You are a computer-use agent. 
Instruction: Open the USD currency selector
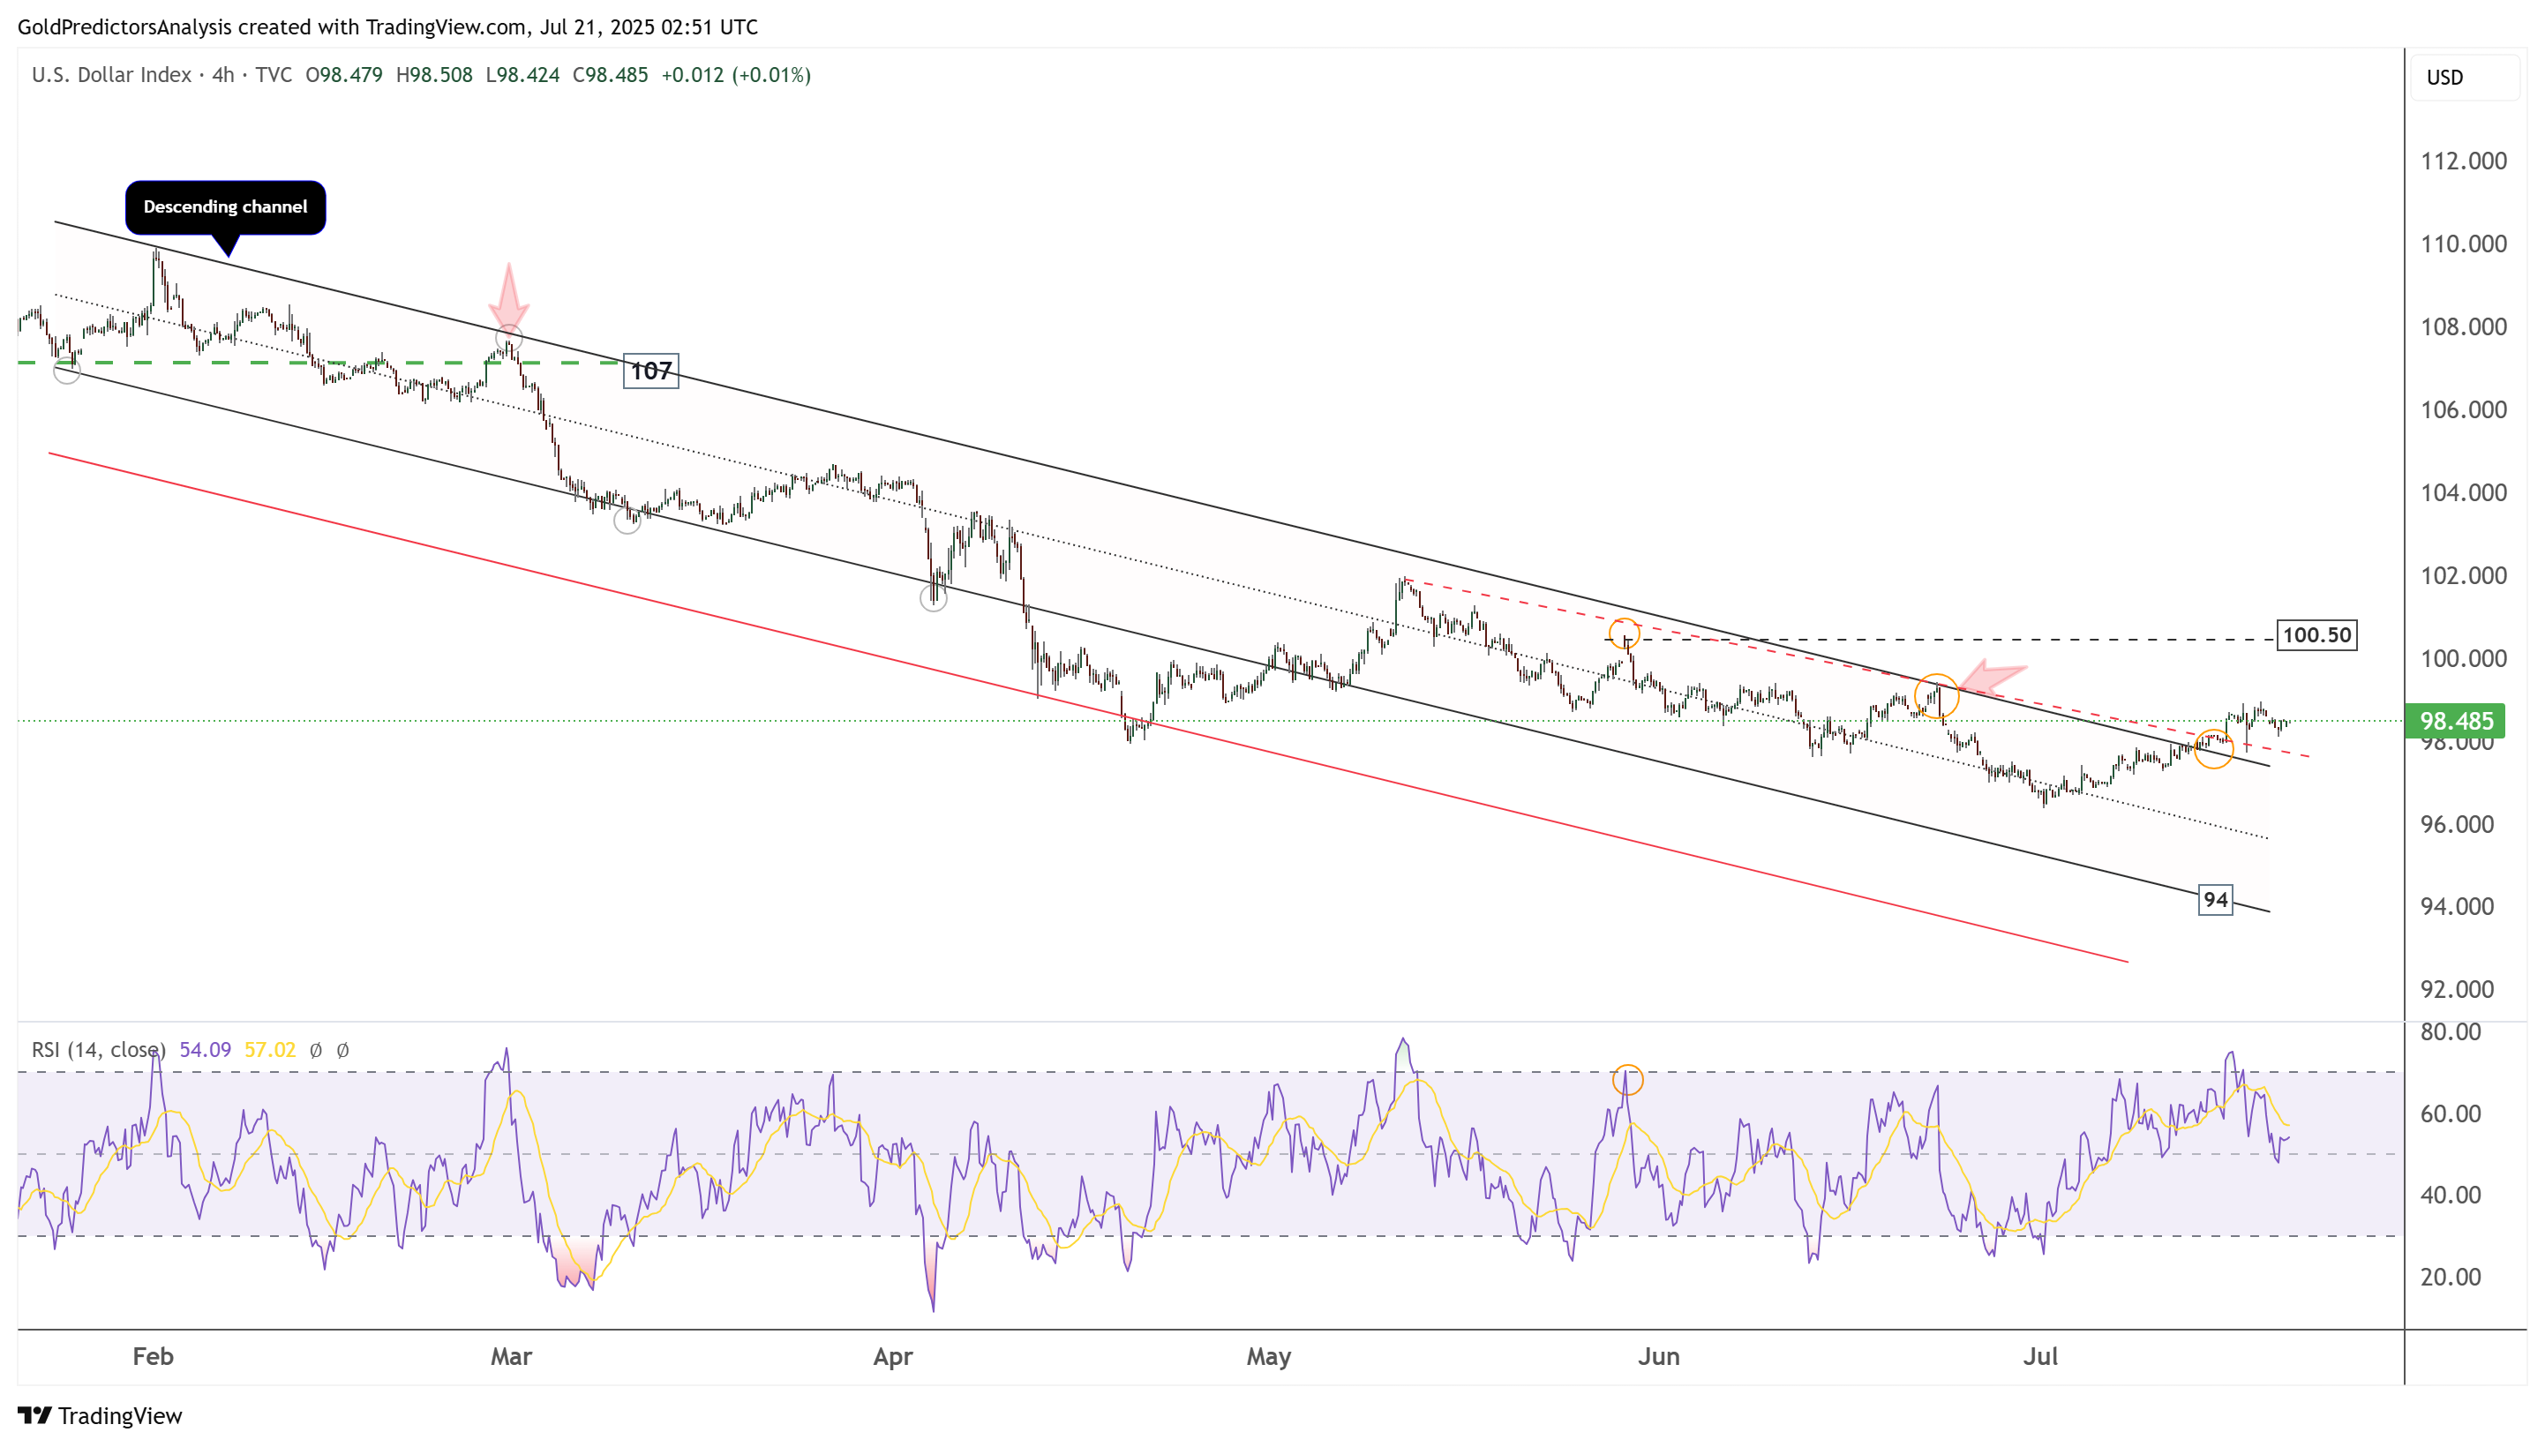coord(2464,78)
